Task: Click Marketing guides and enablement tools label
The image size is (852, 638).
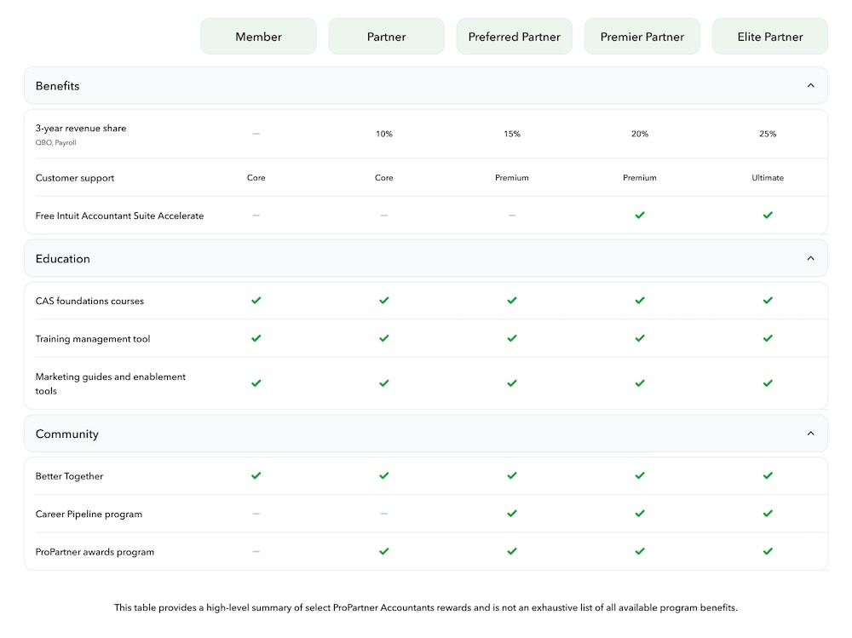Action: click(110, 383)
